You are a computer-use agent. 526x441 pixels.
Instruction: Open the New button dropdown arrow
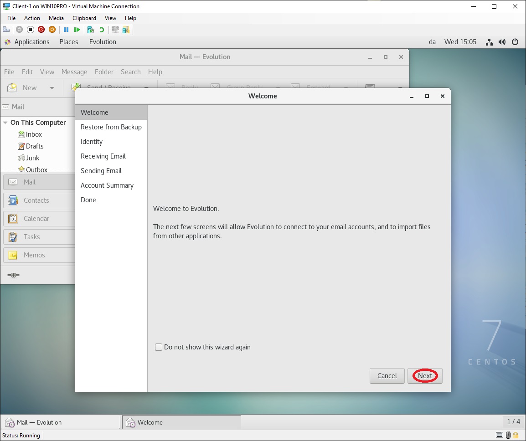(52, 88)
